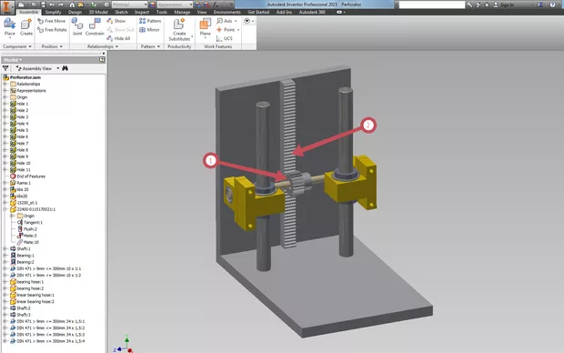Select bearing hose:1 component
The height and width of the screenshot is (353, 564).
[27, 282]
